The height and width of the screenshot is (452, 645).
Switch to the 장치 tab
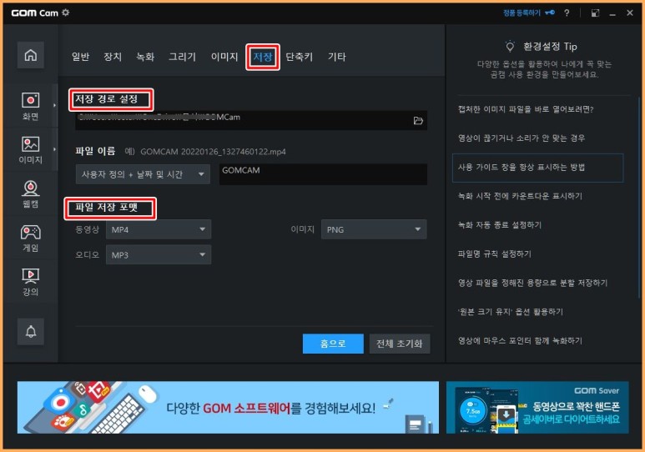click(113, 57)
